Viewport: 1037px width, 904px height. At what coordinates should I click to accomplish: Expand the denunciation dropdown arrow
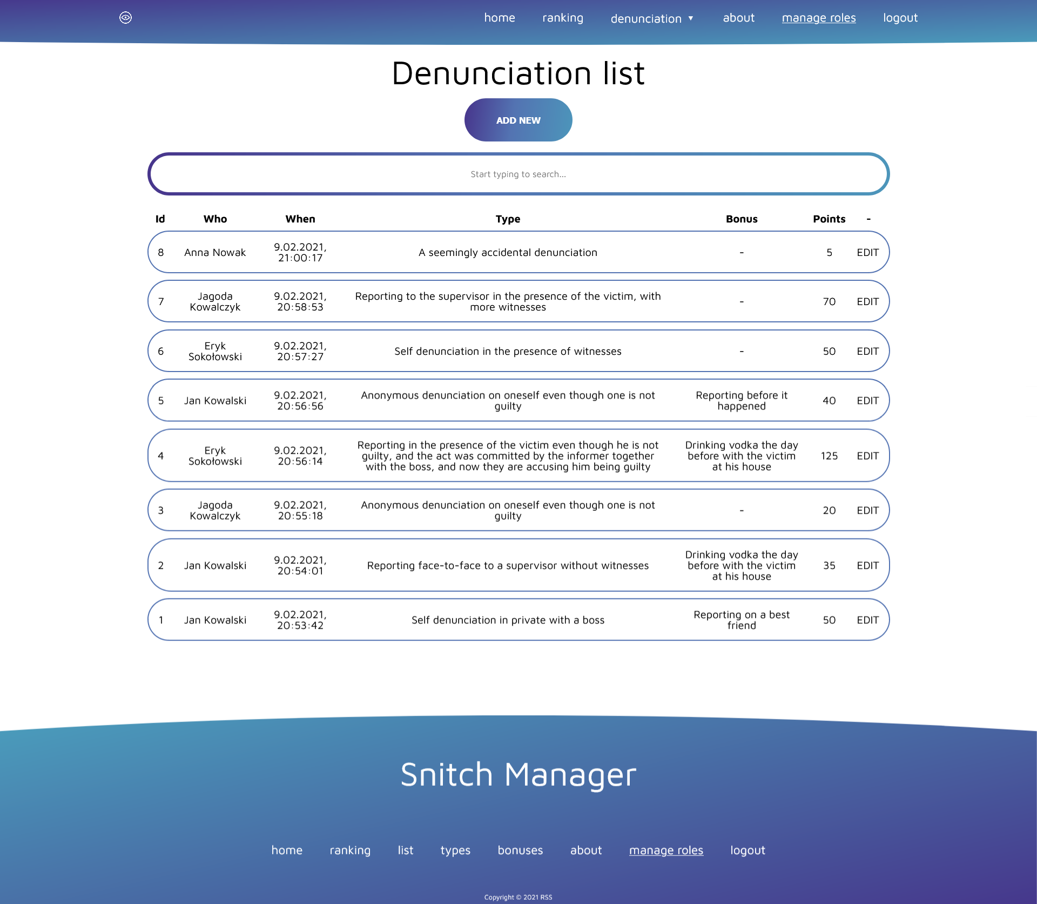[x=691, y=18]
